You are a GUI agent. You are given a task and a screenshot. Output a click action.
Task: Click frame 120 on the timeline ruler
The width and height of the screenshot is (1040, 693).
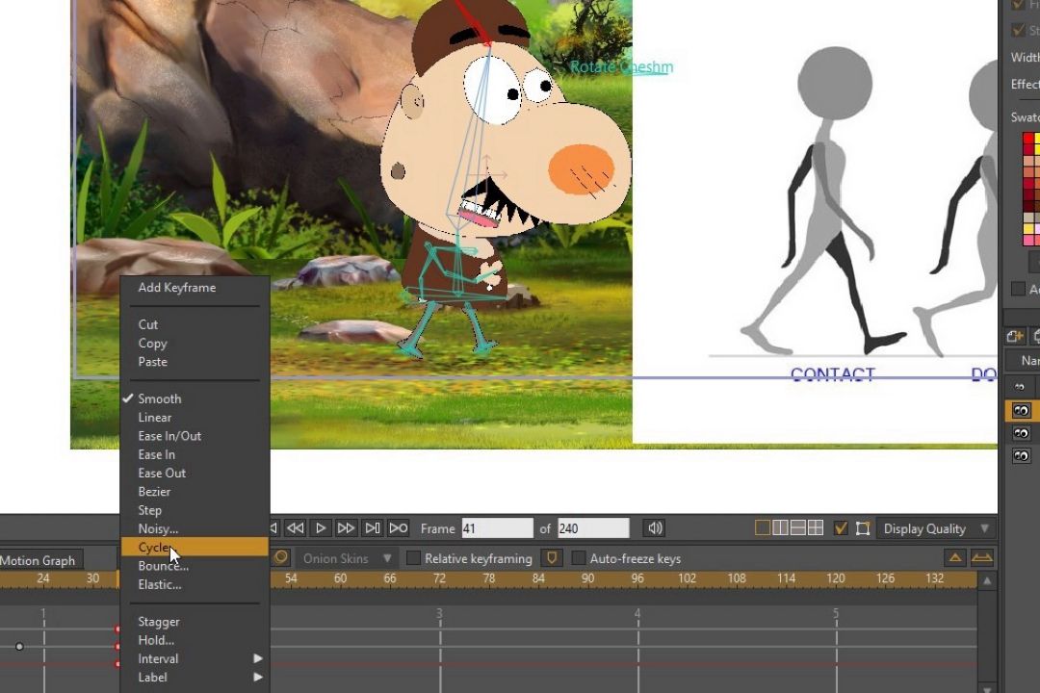[835, 578]
